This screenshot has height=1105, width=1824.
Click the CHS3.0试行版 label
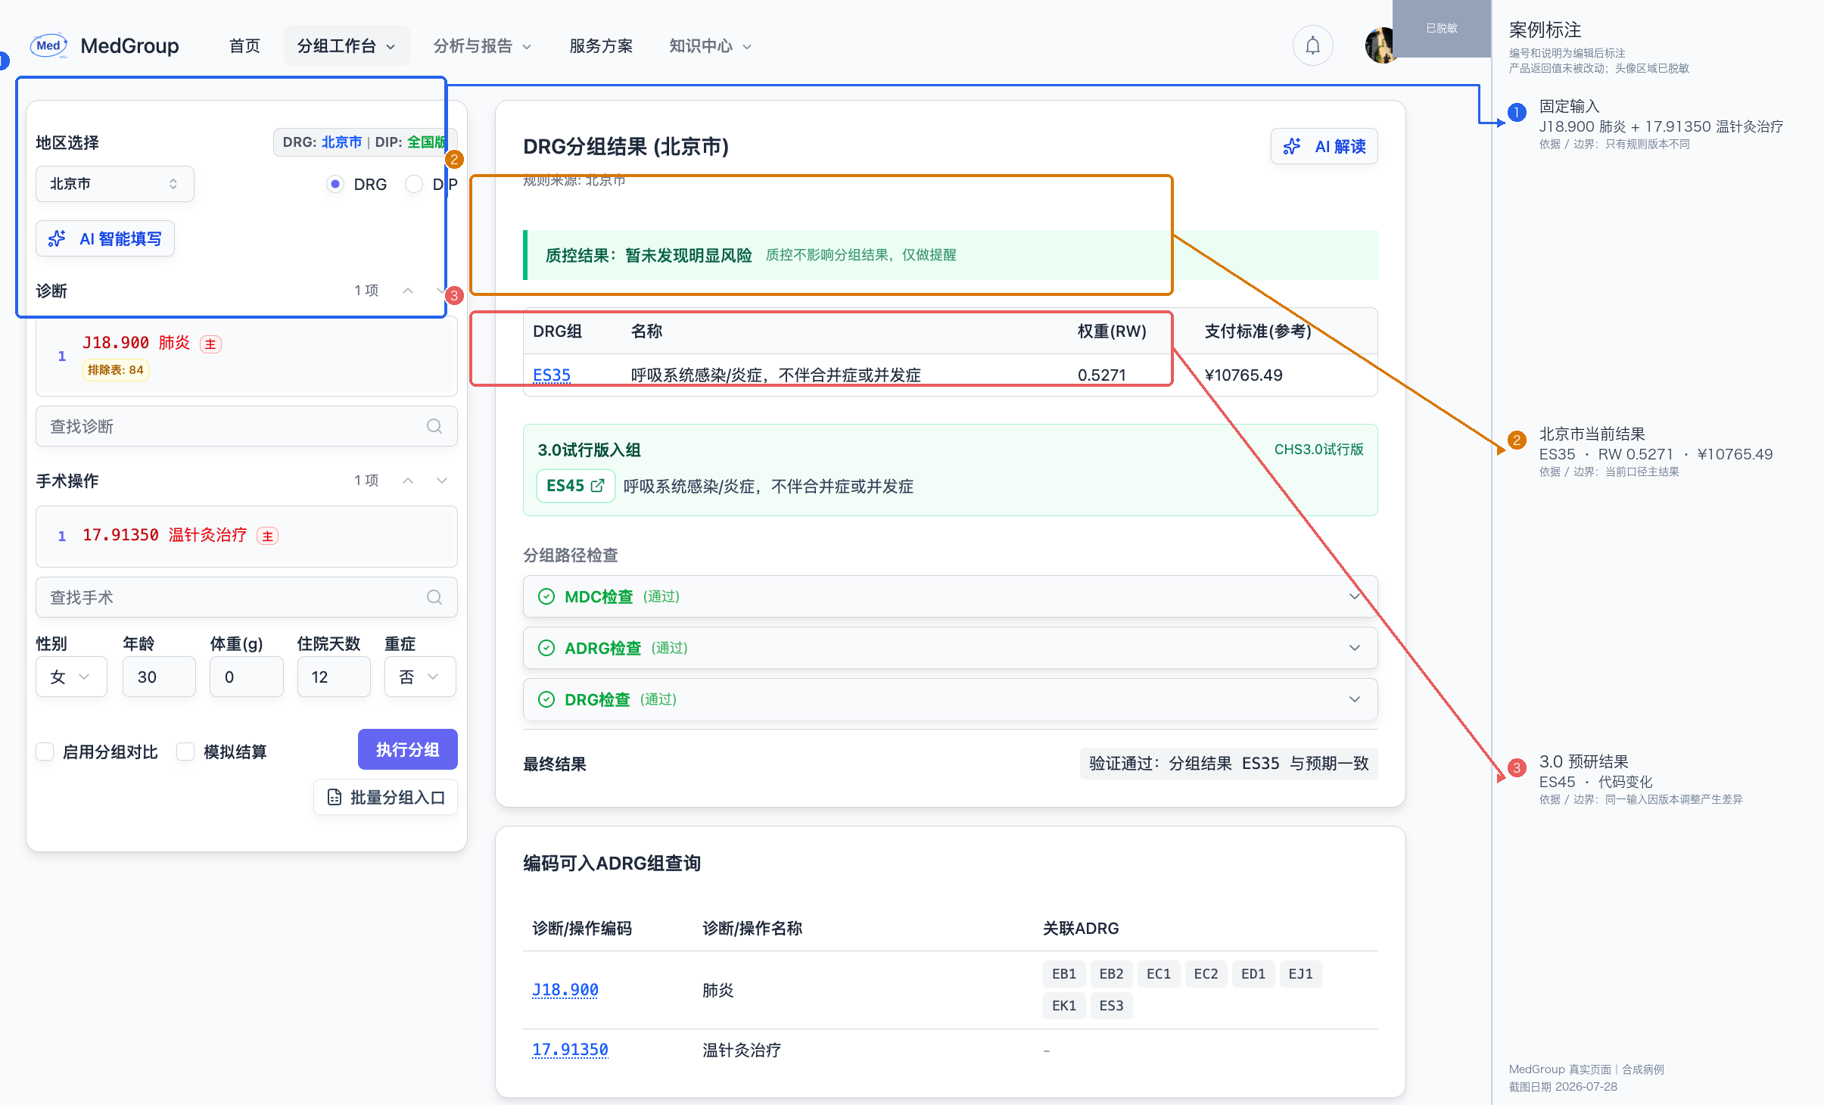pyautogui.click(x=1319, y=450)
